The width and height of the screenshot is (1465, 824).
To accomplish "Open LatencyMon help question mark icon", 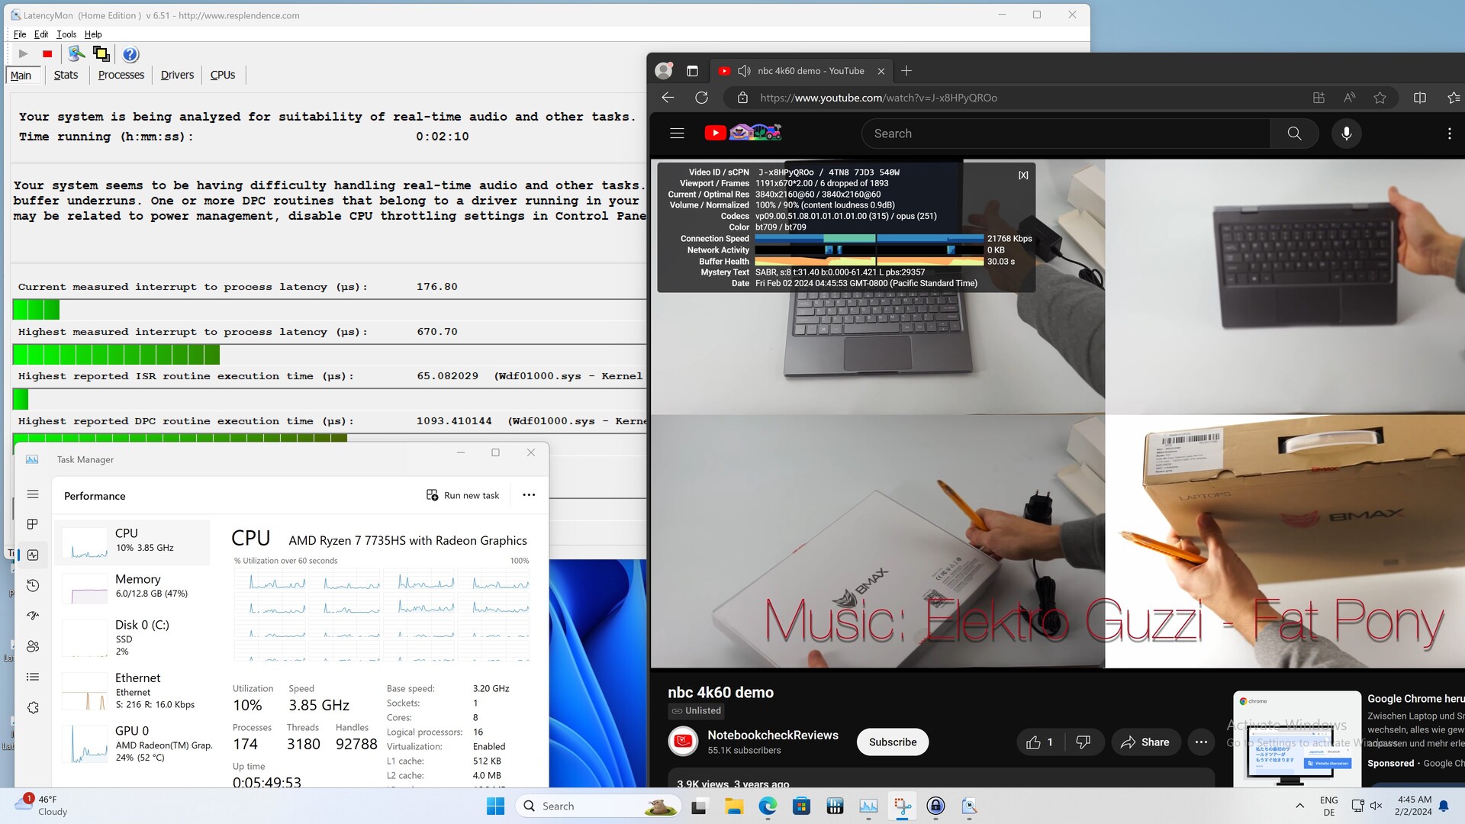I will pyautogui.click(x=130, y=54).
